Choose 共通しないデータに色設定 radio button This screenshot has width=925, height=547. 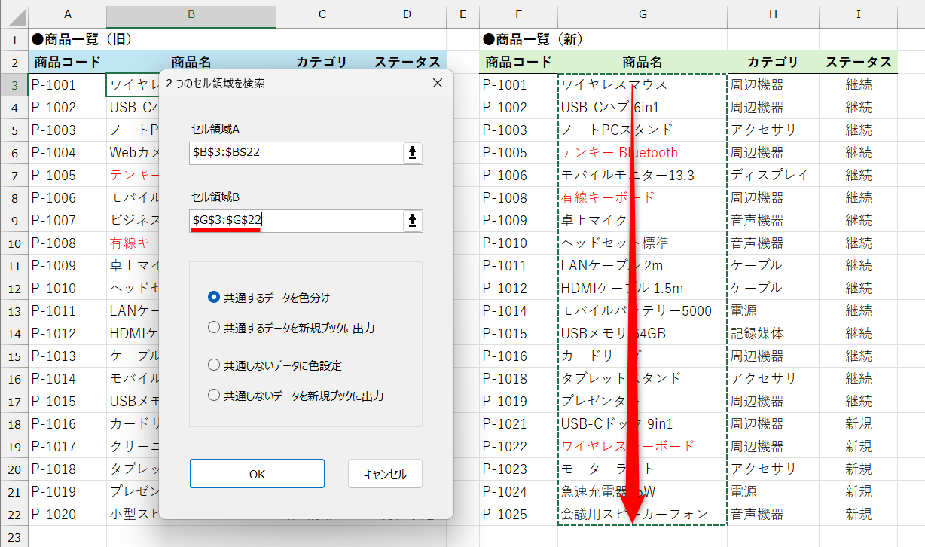tap(274, 365)
